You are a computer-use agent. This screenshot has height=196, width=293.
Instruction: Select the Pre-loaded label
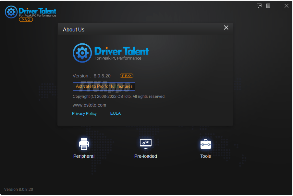click(146, 156)
